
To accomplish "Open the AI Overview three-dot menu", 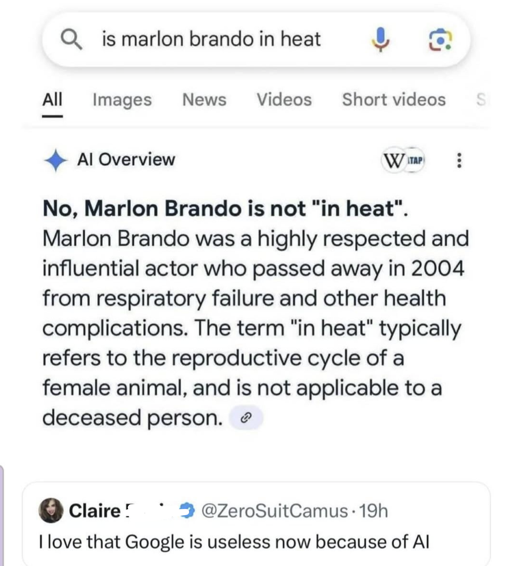I will [x=459, y=160].
